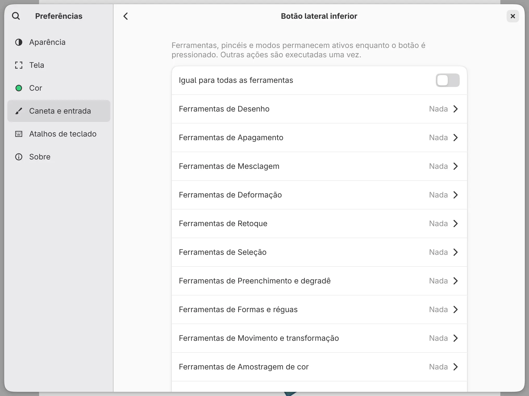Image resolution: width=529 pixels, height=396 pixels.
Task: Expand chevron for Ferramentas de Mesclagem
Action: coord(455,166)
